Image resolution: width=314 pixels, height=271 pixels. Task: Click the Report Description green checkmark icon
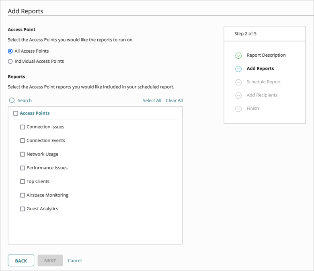[x=238, y=55]
